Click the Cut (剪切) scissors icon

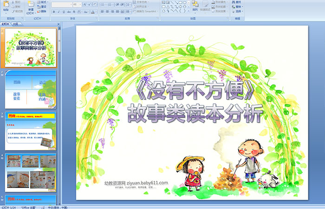click(13, 2)
